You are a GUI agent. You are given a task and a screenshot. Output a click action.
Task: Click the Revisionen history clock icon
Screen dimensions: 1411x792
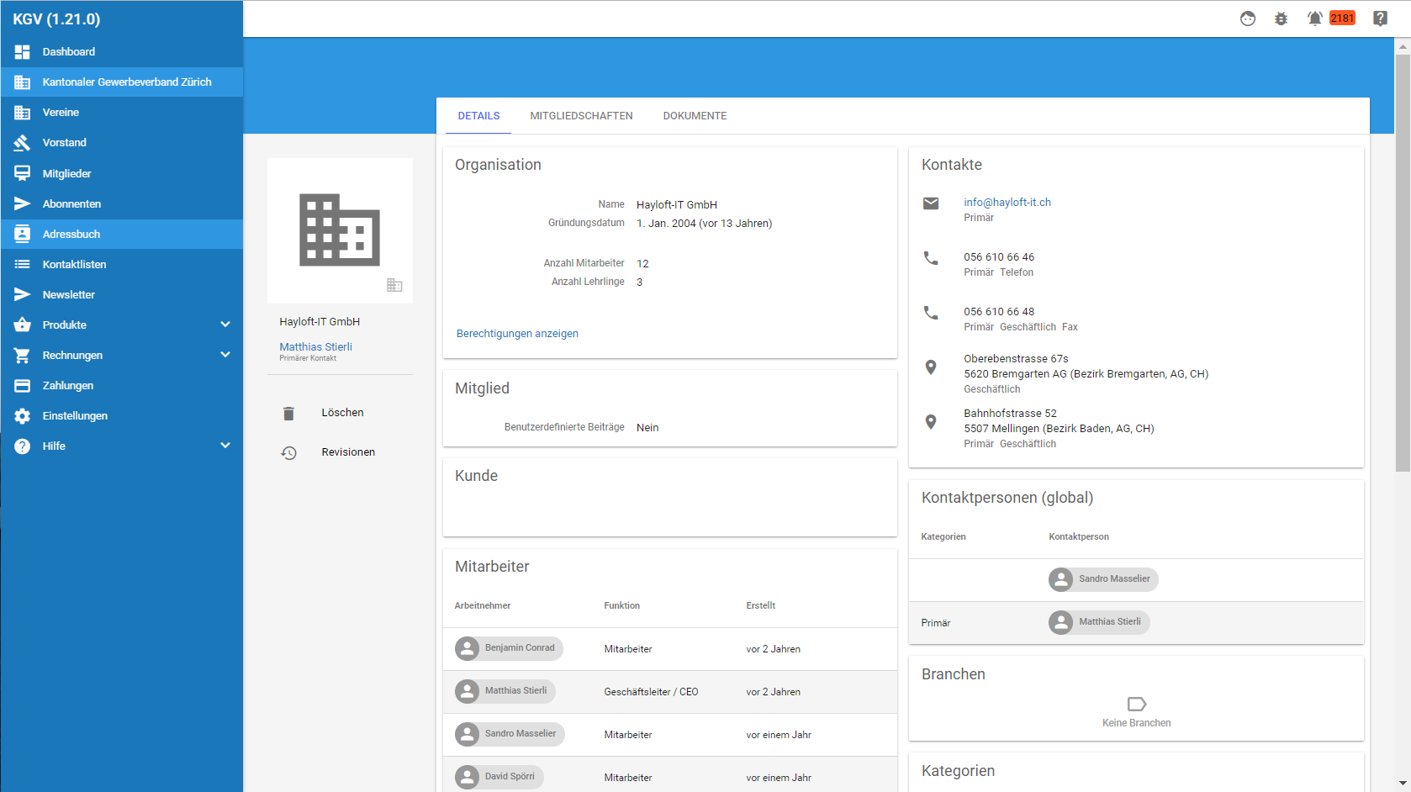click(288, 453)
